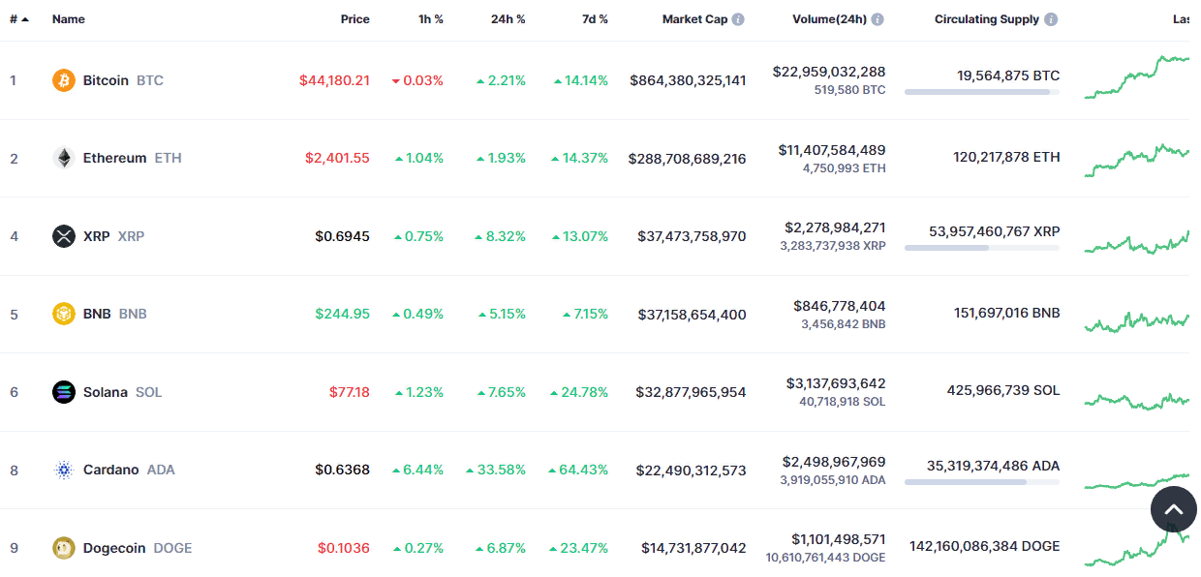Click Cardano circulating supply progress bar

click(982, 482)
